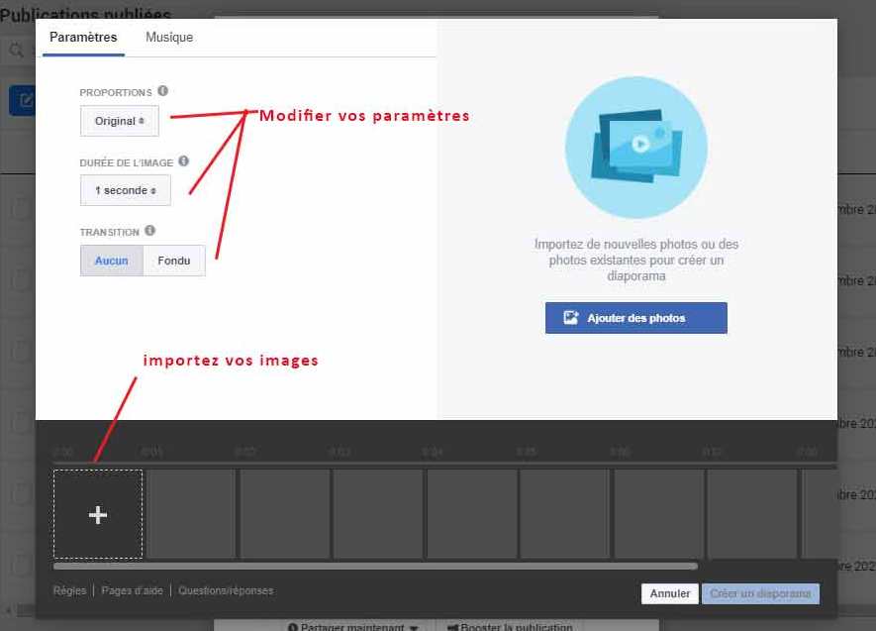Switch the transition to Fondu
The image size is (876, 631).
pyautogui.click(x=174, y=261)
